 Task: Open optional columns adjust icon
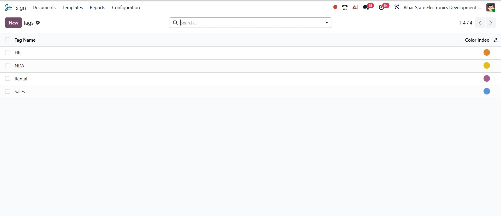495,40
